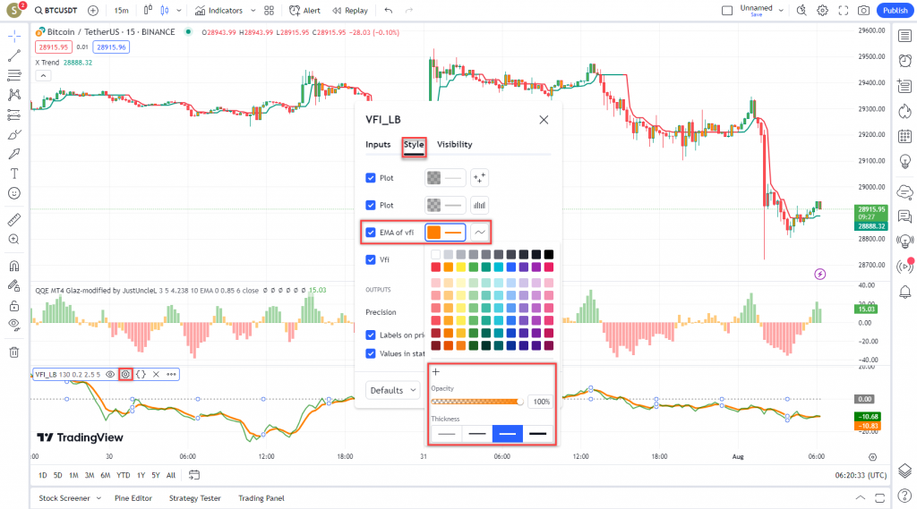
Task: Switch to the Inputs tab
Action: 378,144
